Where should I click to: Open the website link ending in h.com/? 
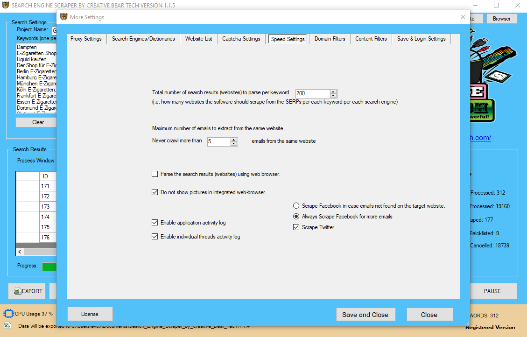480,137
